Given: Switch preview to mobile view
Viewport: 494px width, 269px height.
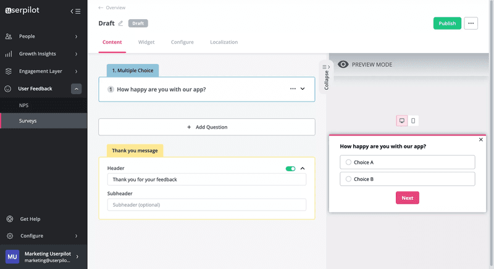Looking at the screenshot, I should pos(413,121).
